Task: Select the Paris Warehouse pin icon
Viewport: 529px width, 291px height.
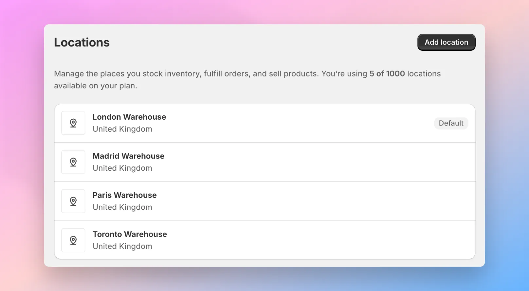Action: tap(73, 201)
